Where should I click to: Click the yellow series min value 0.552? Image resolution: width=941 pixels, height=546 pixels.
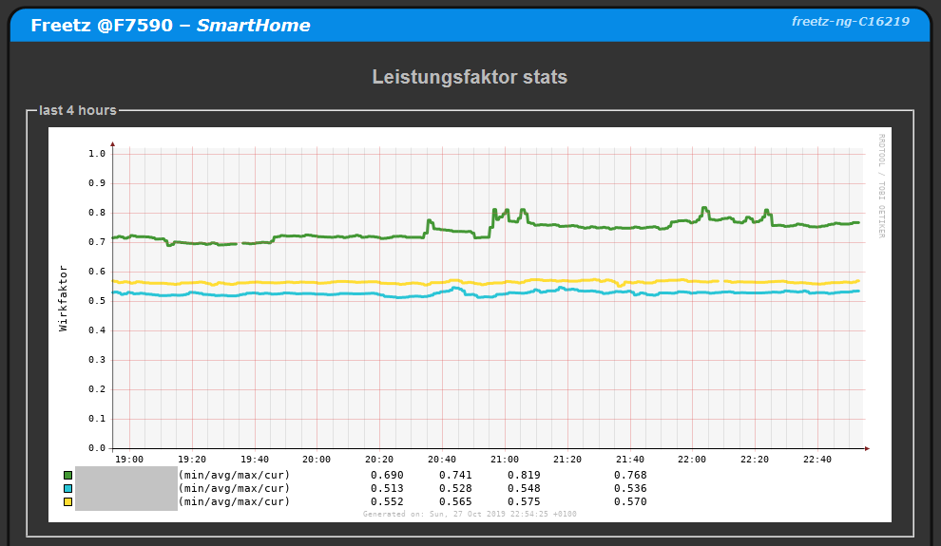point(387,501)
